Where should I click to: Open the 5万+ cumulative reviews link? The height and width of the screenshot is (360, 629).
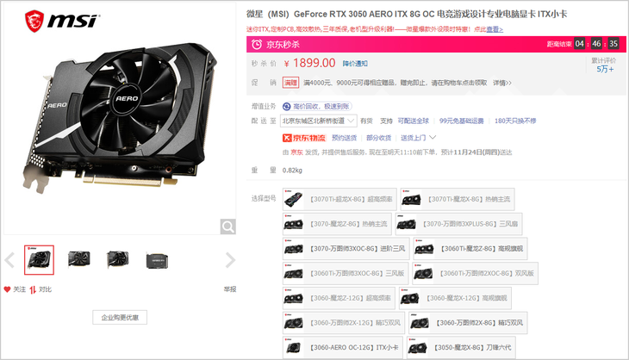(605, 69)
